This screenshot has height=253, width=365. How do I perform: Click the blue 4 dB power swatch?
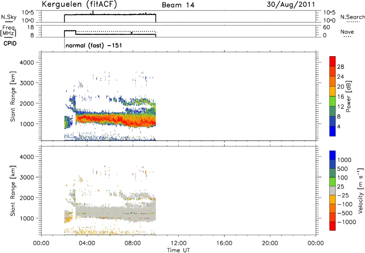tap(333, 131)
